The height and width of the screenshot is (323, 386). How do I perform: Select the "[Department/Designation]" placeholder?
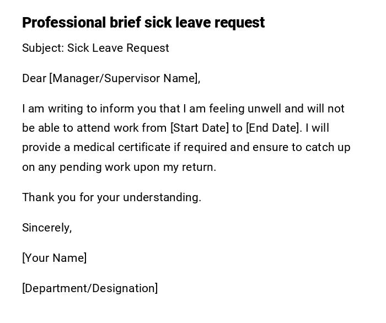[90, 288]
